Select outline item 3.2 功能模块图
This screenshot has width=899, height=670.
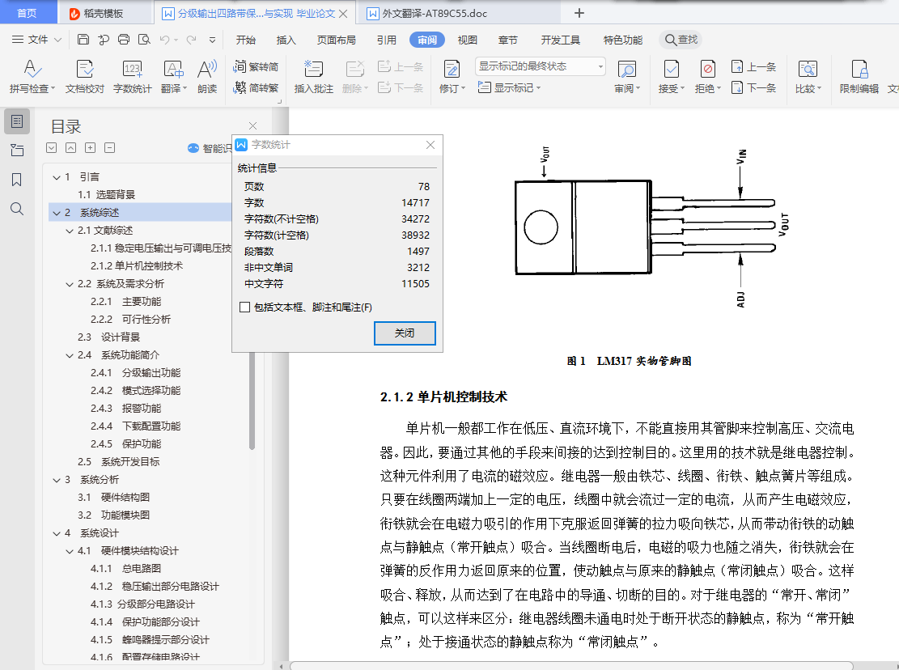pyautogui.click(x=113, y=515)
